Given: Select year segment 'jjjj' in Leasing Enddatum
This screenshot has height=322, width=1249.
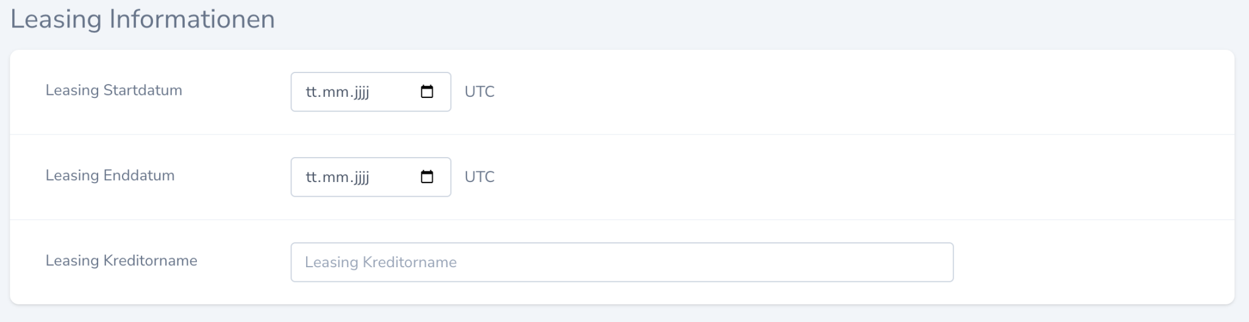Looking at the screenshot, I should click(x=362, y=177).
